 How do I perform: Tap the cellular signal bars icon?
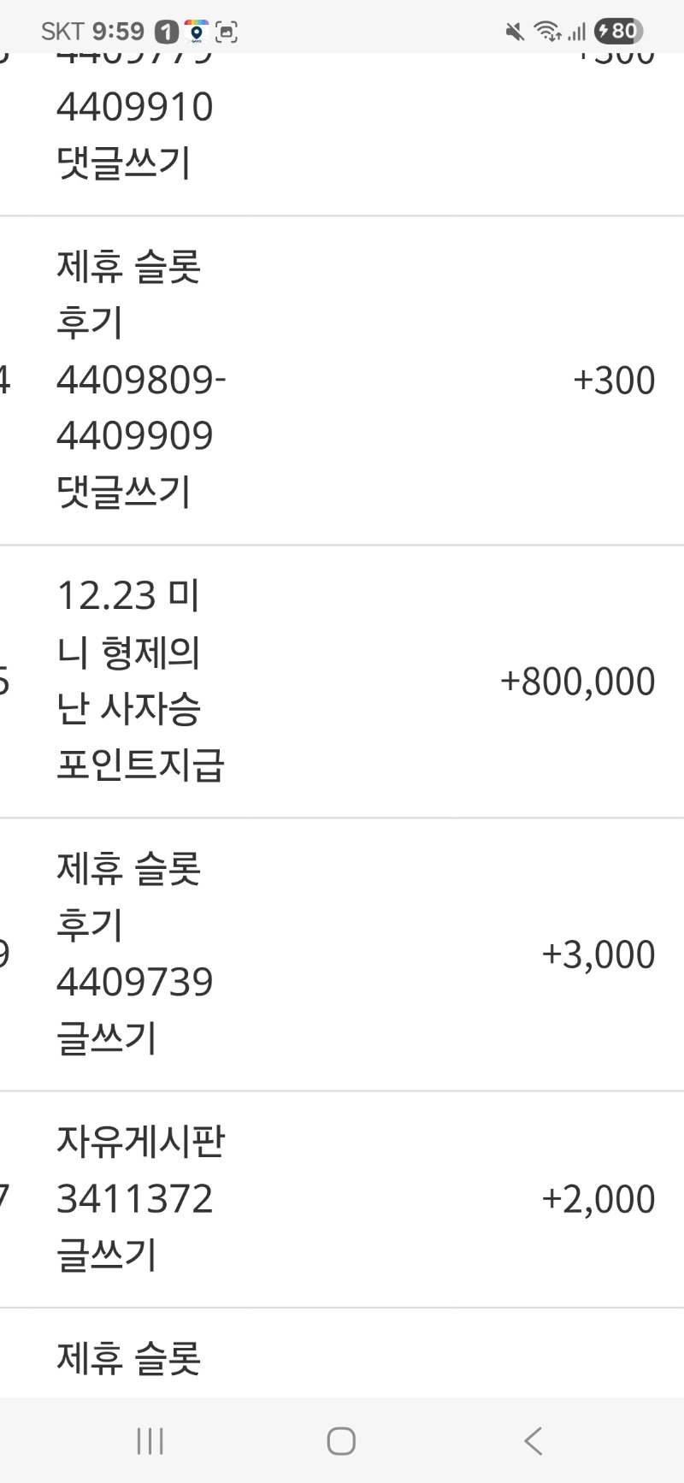[577, 32]
